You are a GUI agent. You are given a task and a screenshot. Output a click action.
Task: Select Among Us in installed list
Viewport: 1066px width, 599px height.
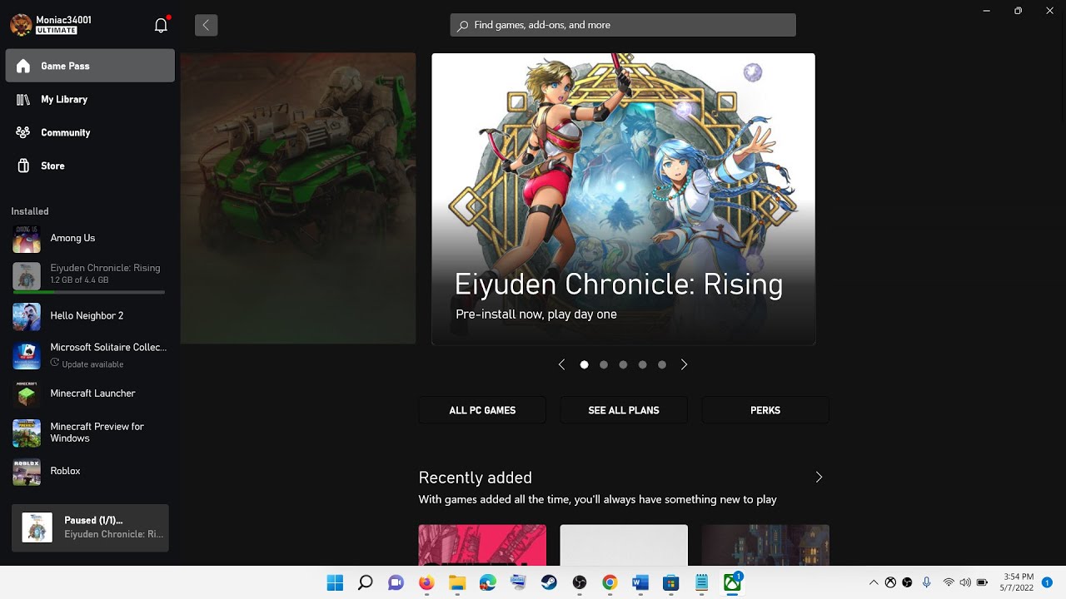coord(90,238)
